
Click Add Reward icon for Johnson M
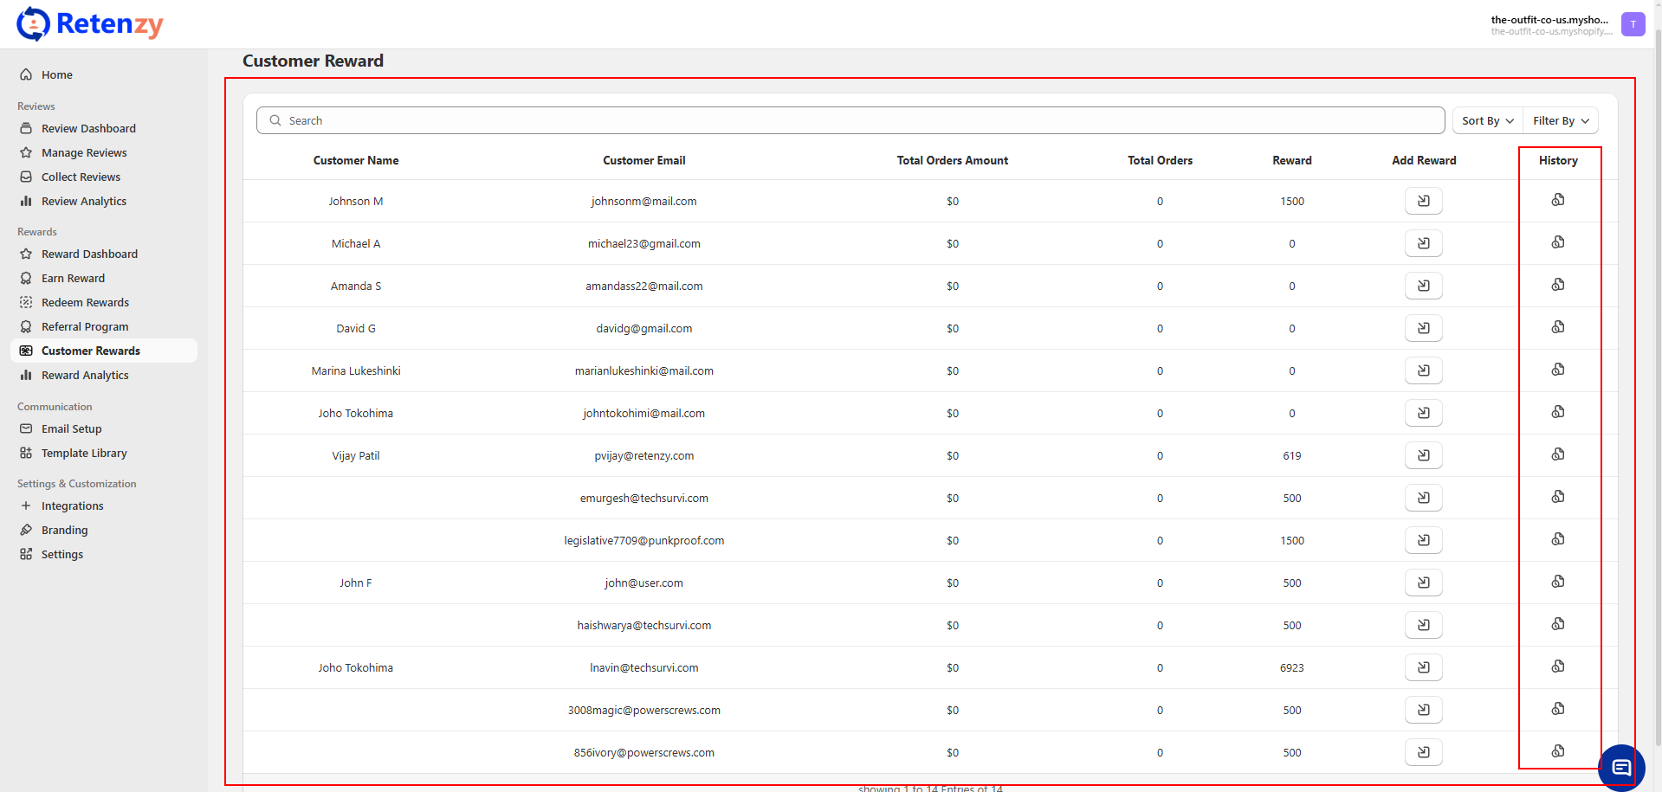[x=1423, y=201]
